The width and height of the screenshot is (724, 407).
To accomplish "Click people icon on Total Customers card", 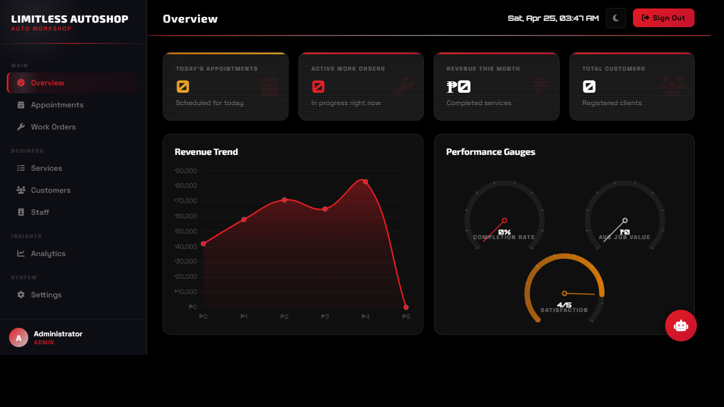I will (673, 86).
